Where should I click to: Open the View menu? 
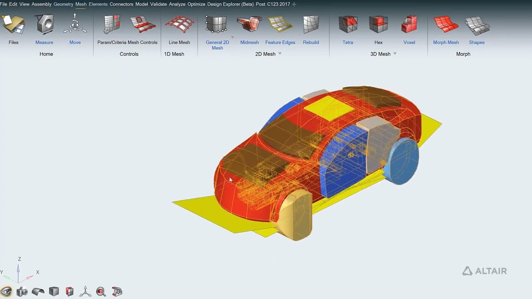click(25, 4)
